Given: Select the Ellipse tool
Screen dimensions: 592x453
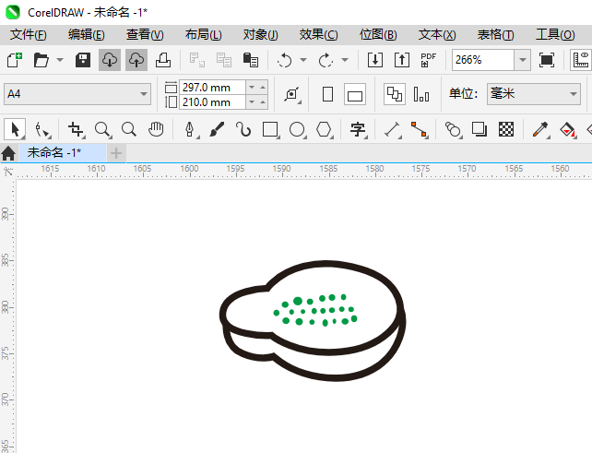Looking at the screenshot, I should pos(297,129).
